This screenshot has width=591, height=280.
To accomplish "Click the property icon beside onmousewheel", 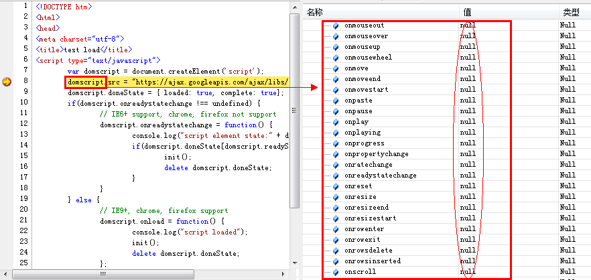I will click(336, 58).
